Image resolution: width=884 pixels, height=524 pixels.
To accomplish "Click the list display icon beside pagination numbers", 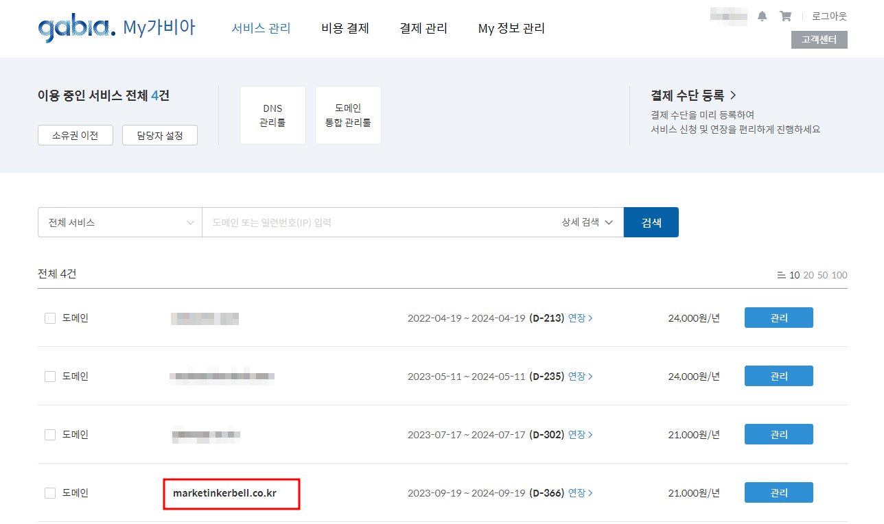I will click(x=780, y=274).
